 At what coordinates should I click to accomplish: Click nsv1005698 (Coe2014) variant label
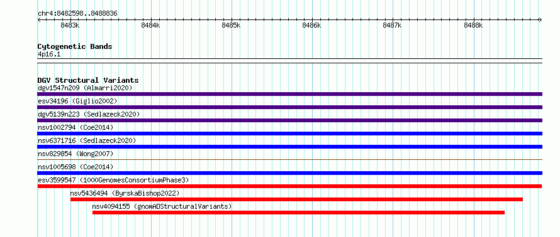[x=76, y=167]
